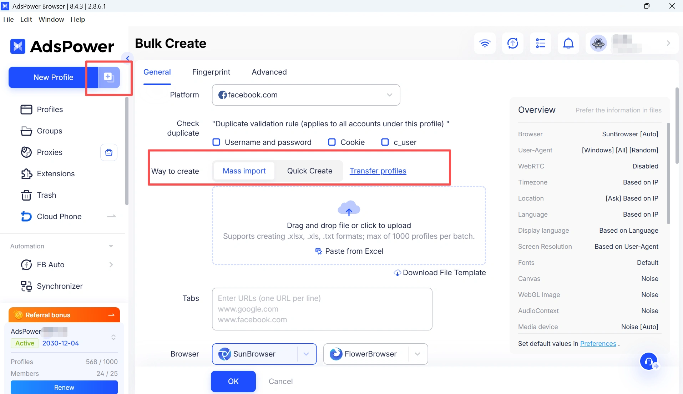683x394 pixels.
Task: Open the Platform facebook.com dropdown
Action: coord(306,95)
